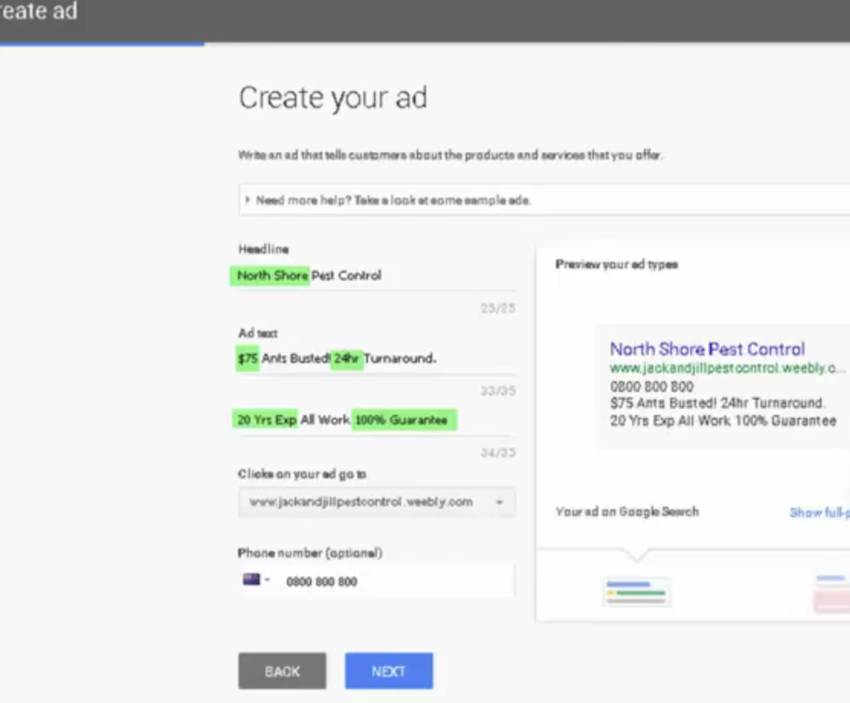Click the first Ad text line field
Screen dimensions: 850x703
[x=377, y=359]
